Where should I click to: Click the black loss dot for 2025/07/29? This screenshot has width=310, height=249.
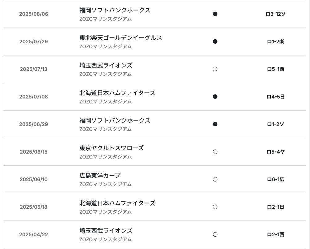click(x=215, y=41)
